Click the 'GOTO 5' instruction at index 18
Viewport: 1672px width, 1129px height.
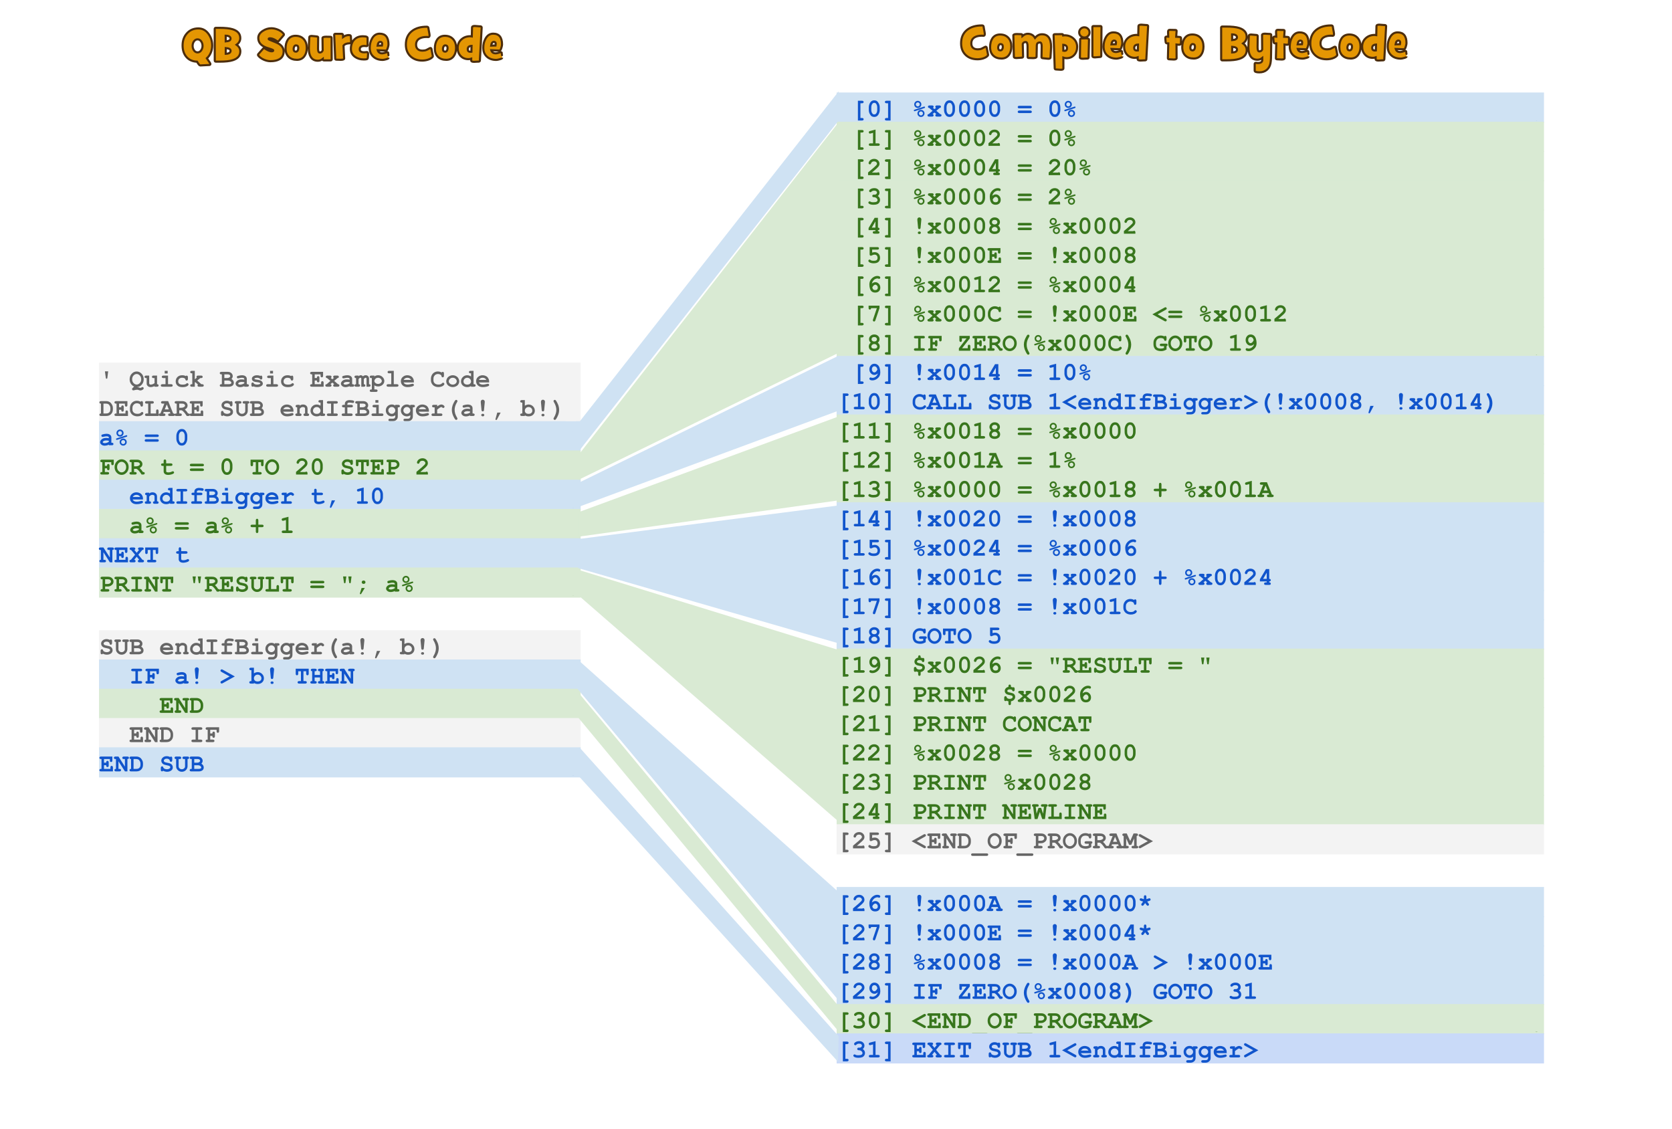(957, 636)
